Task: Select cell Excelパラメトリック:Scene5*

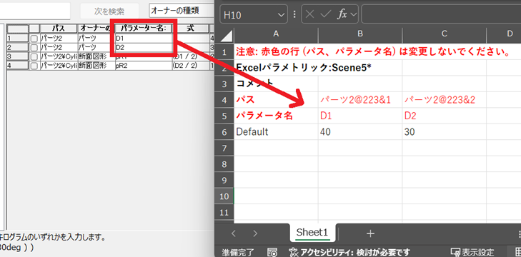Action: 303,68
